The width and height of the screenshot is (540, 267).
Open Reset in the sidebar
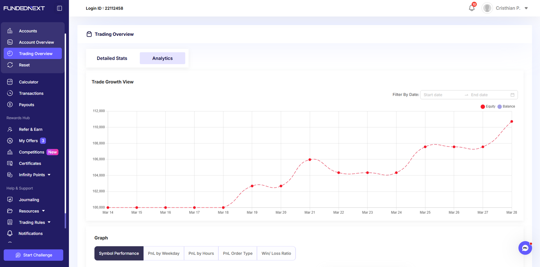[24, 65]
